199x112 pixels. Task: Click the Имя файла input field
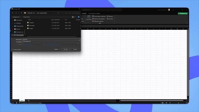coord(50,40)
